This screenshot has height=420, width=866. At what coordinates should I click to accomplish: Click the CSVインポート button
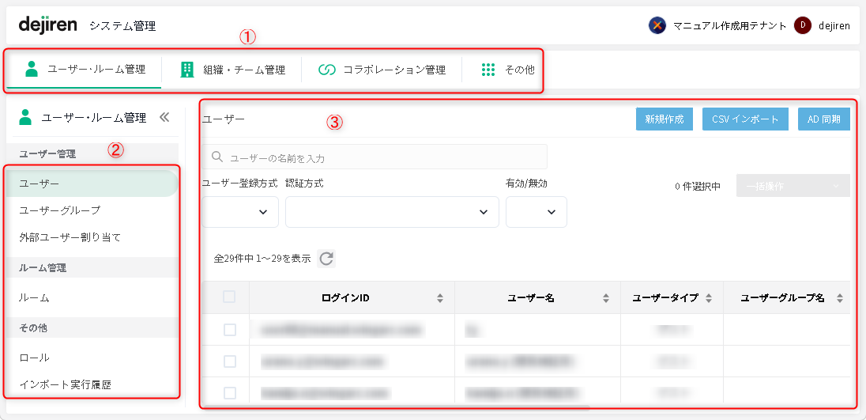(745, 119)
